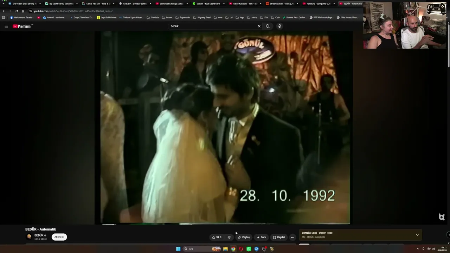Image resolution: width=450 pixels, height=253 pixels.
Task: Like the video showing 31 B
Action: 217,237
